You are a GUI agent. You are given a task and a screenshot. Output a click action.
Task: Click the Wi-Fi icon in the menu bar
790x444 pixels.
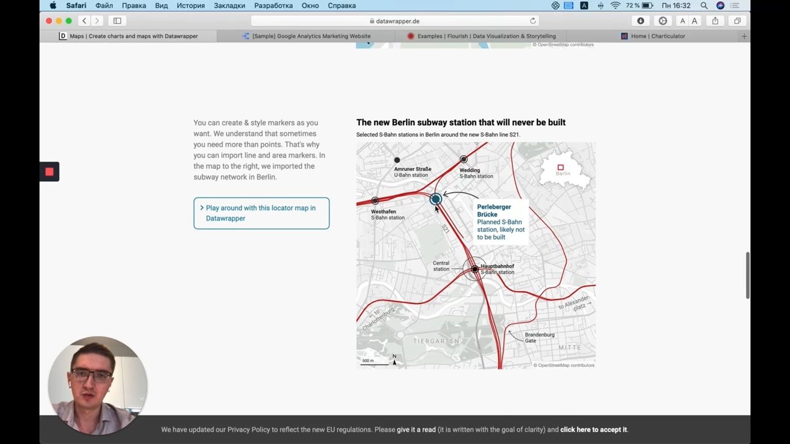pos(615,6)
